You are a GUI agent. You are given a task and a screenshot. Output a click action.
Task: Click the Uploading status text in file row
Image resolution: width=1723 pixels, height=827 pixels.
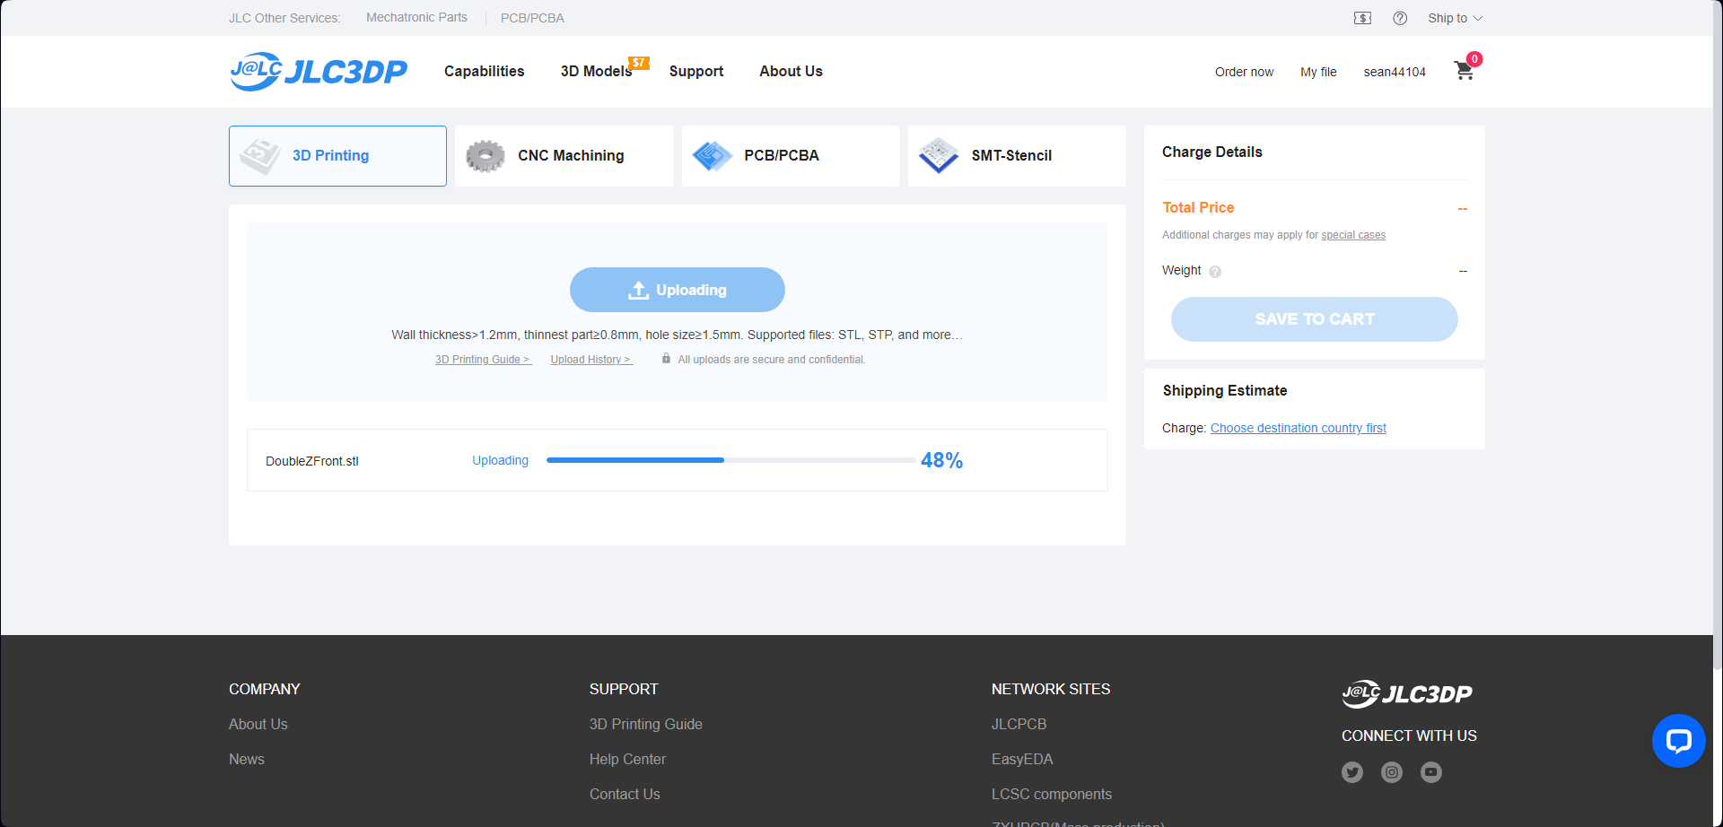500,460
